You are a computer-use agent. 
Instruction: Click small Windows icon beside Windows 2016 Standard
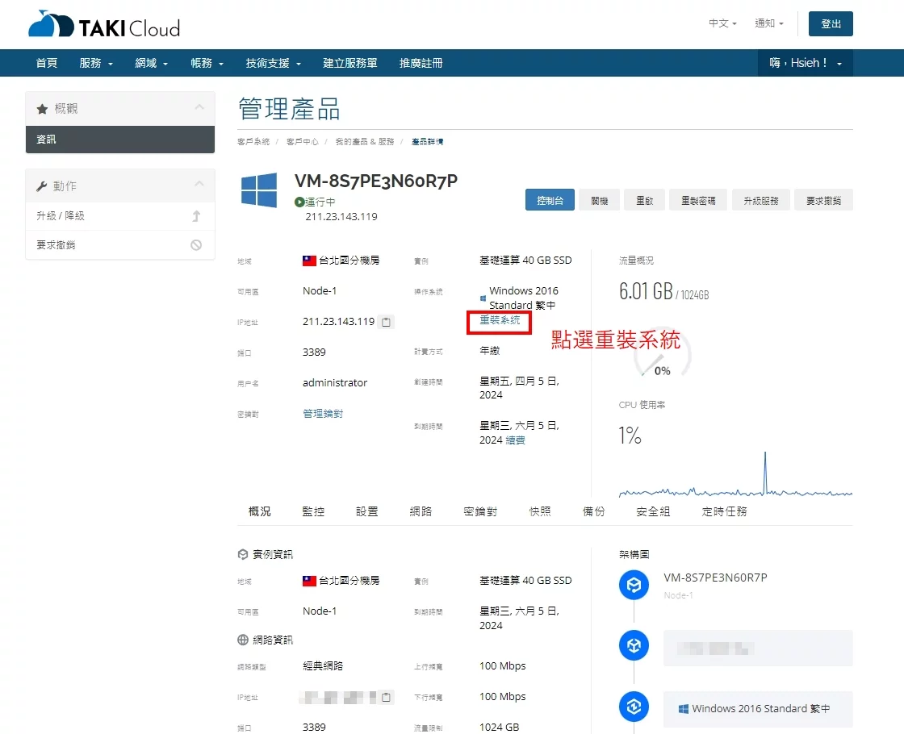[483, 298]
